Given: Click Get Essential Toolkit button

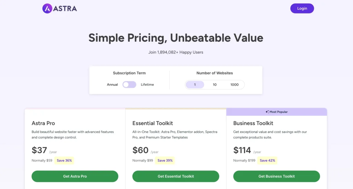Looking at the screenshot, I should coord(176,176).
